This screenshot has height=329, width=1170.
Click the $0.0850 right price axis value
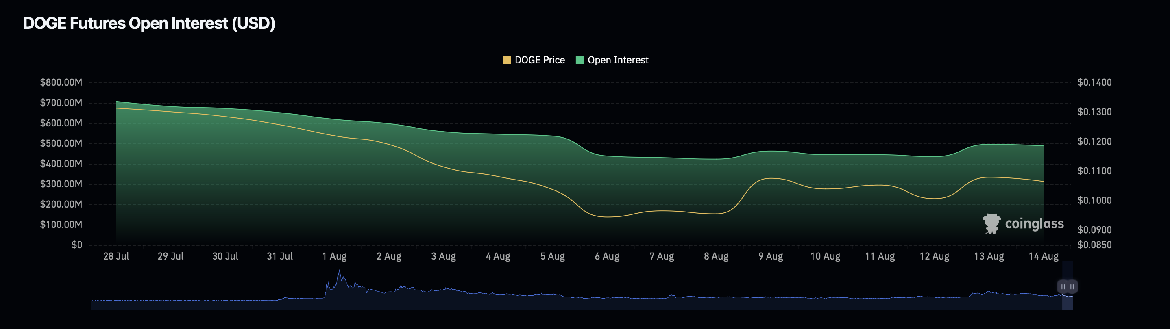point(1095,245)
